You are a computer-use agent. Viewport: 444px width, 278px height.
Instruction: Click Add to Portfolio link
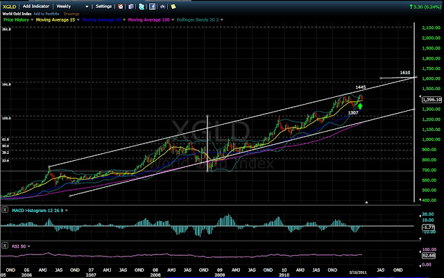coord(46,14)
